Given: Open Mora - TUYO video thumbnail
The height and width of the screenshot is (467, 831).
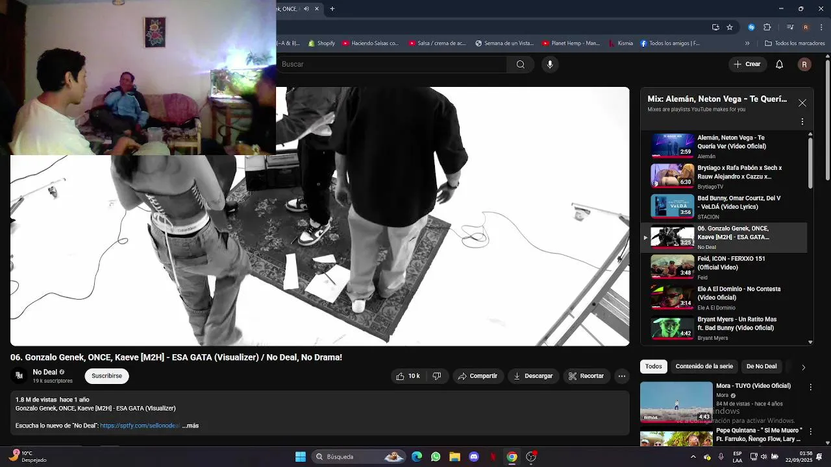Looking at the screenshot, I should click(676, 401).
